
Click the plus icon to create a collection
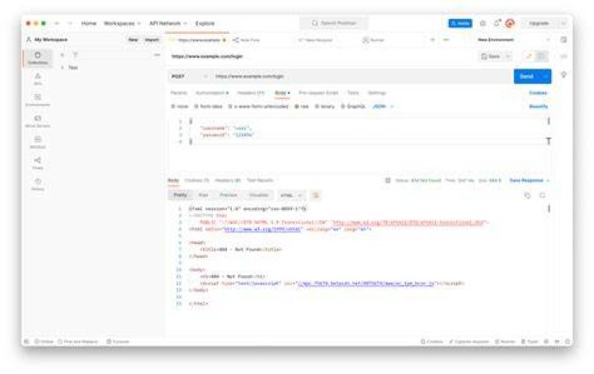tap(62, 55)
